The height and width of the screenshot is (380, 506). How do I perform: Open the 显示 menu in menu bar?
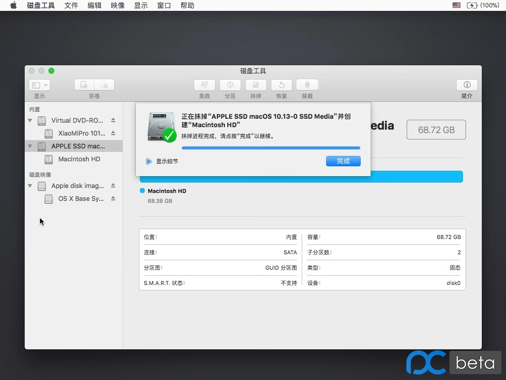[141, 5]
